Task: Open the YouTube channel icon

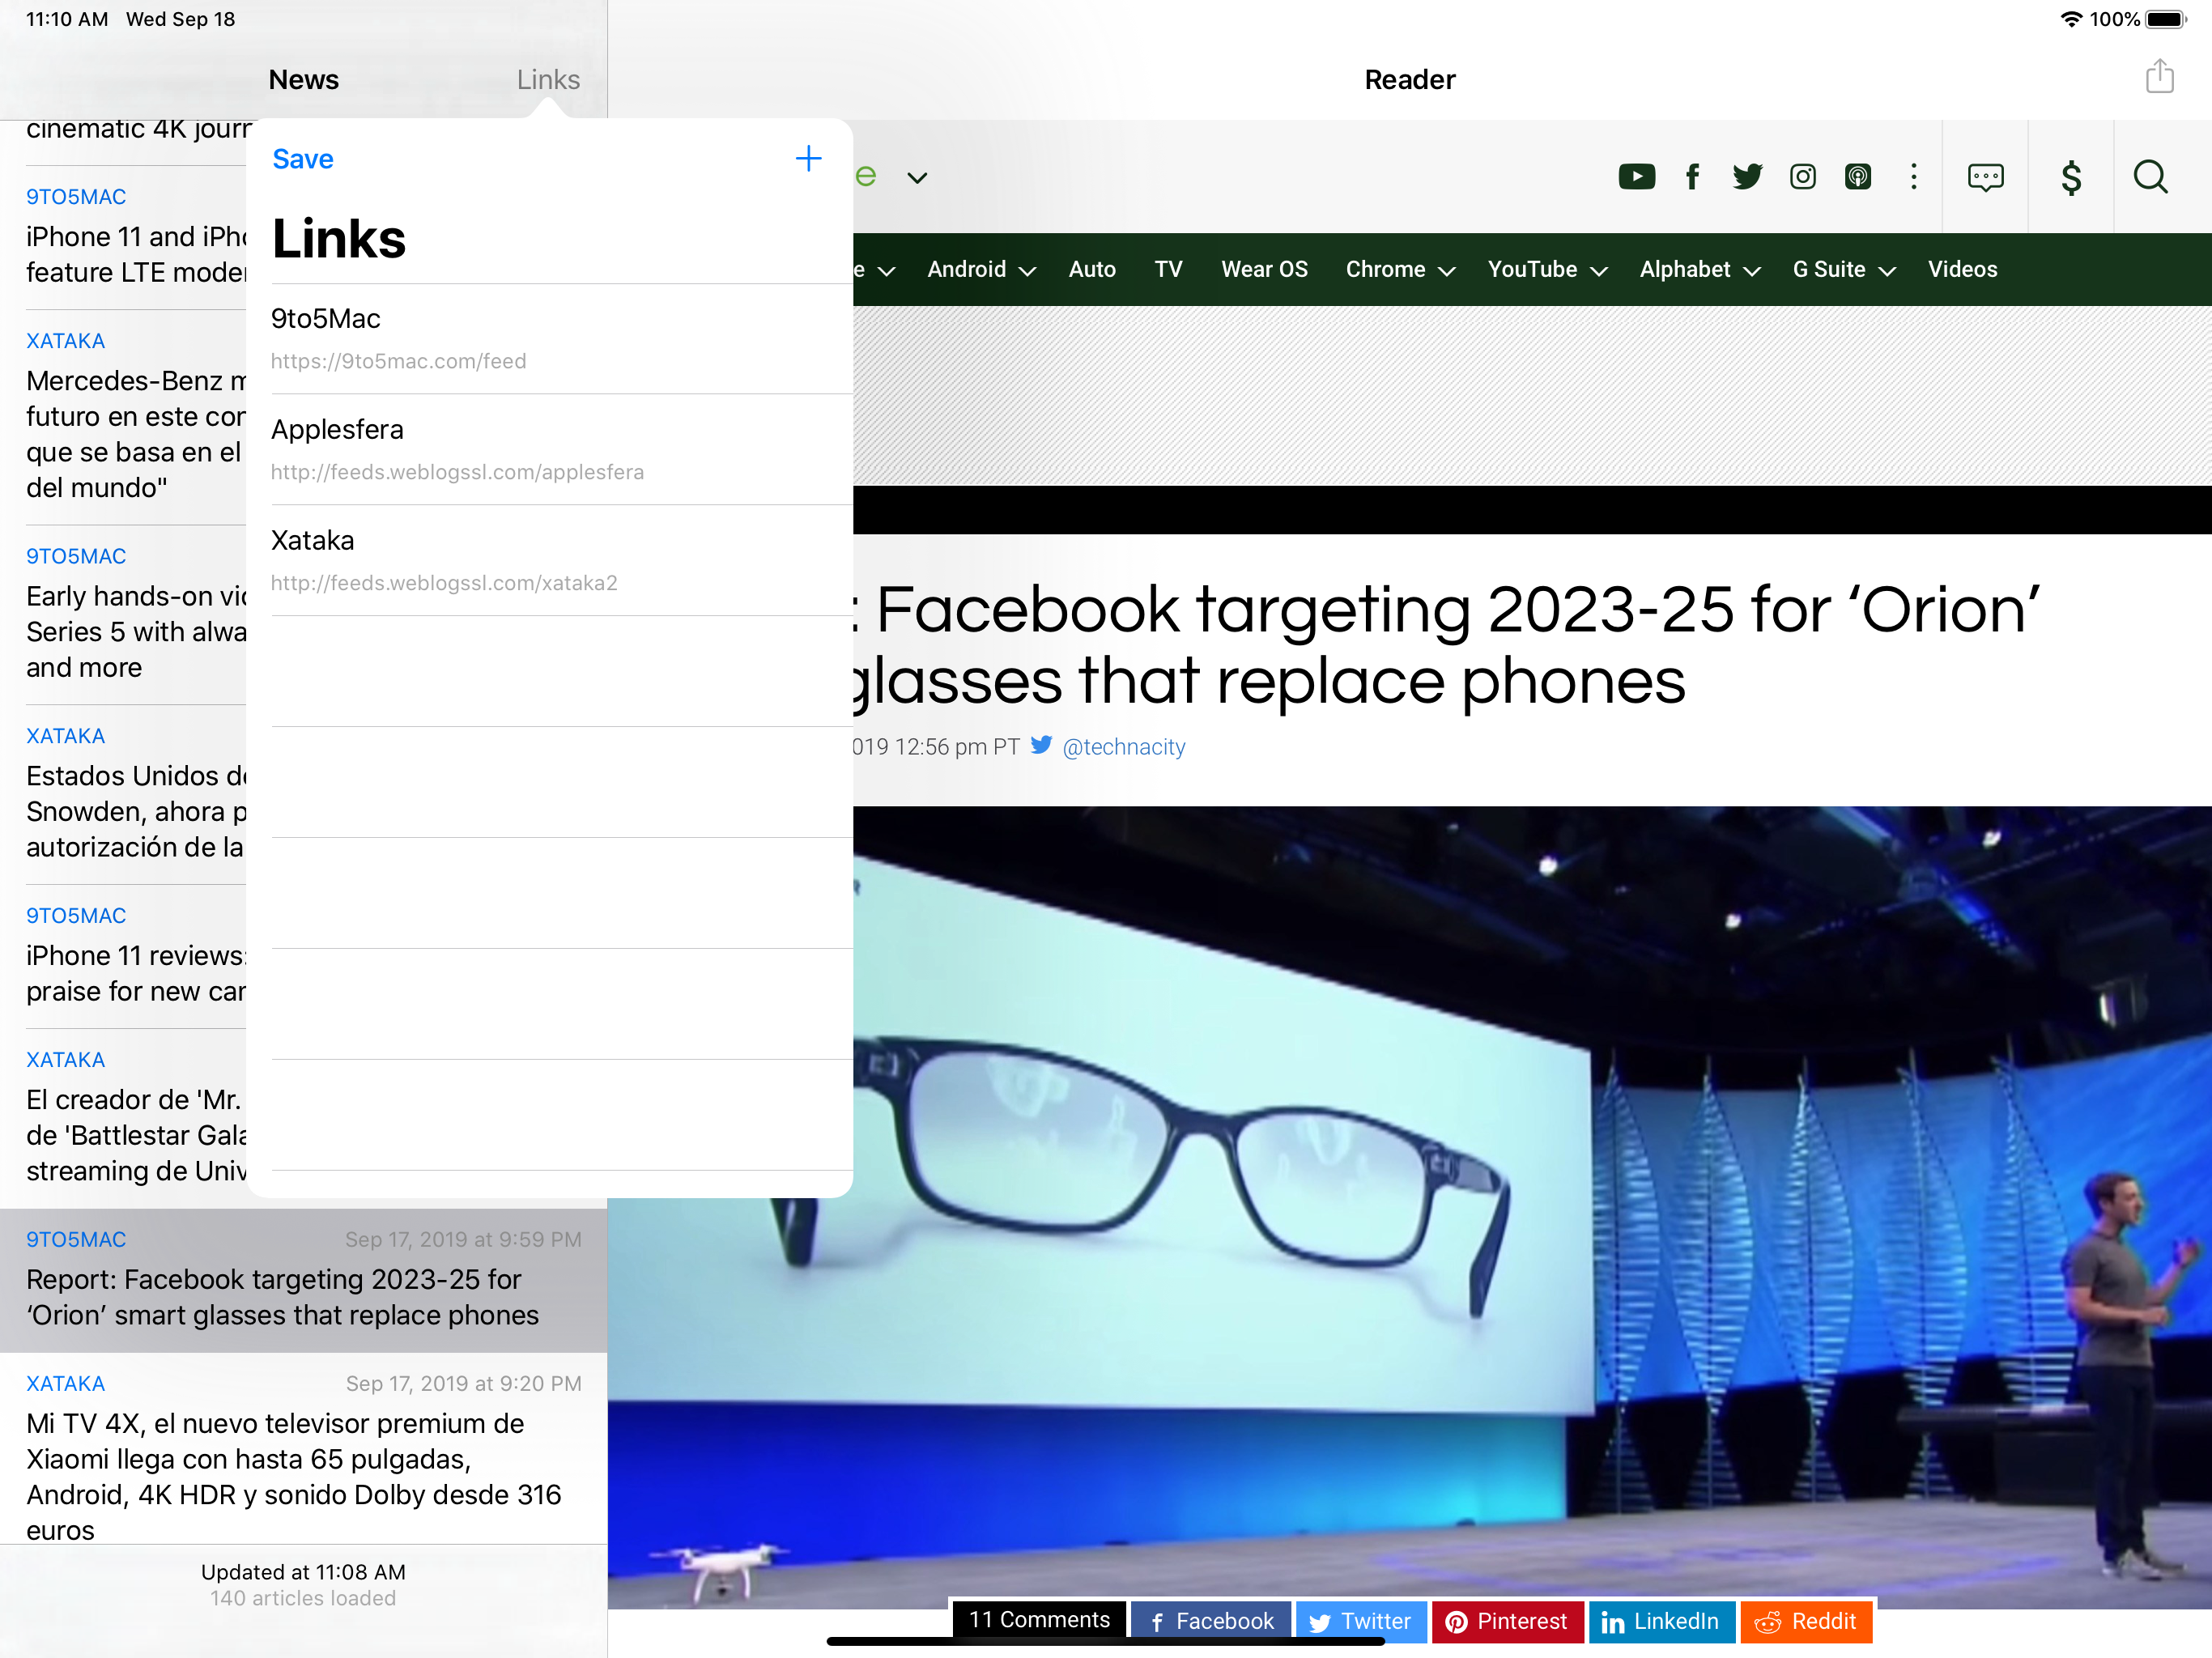Action: [x=1636, y=177]
